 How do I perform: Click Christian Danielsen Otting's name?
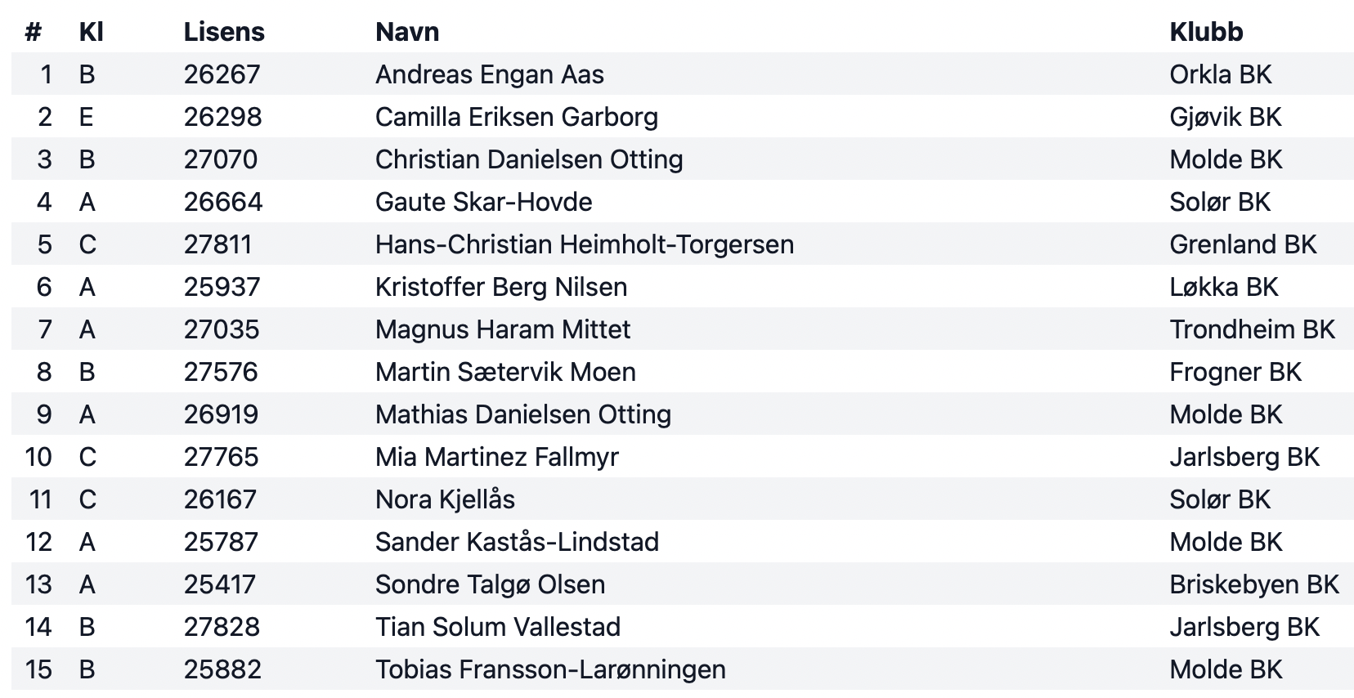pyautogui.click(x=529, y=159)
